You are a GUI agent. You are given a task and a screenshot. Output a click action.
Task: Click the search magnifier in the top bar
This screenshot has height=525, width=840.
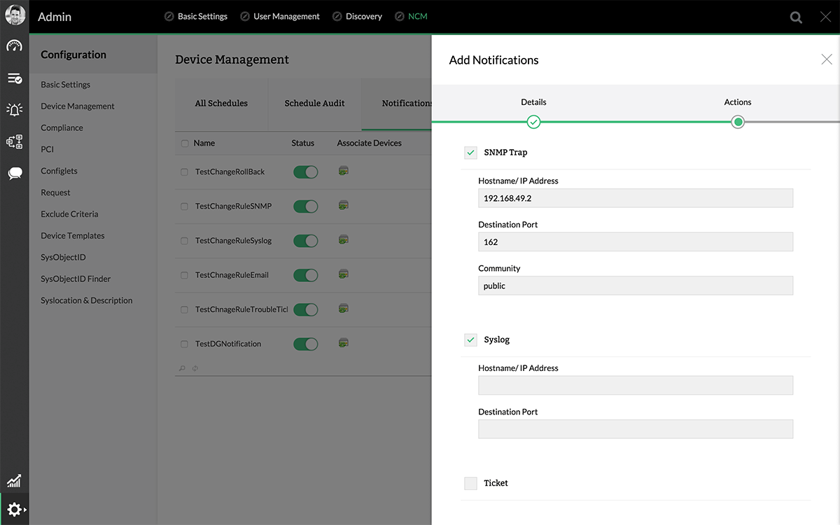pos(796,17)
